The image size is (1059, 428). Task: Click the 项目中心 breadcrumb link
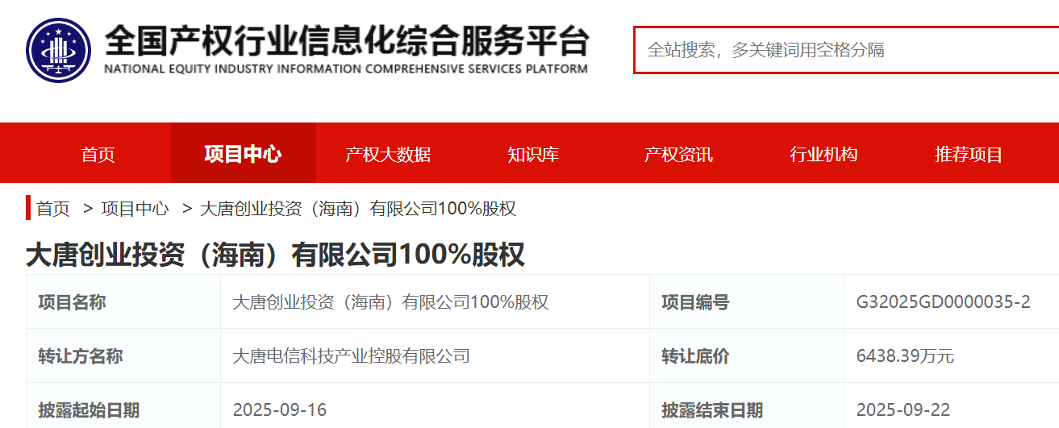(x=135, y=209)
